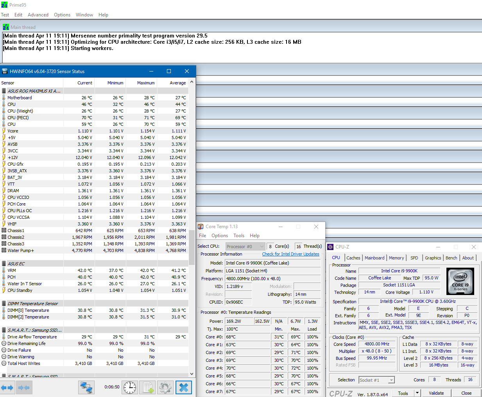482x397 pixels.
Task: Open Prime95 Edit menu
Action: pyautogui.click(x=18, y=15)
